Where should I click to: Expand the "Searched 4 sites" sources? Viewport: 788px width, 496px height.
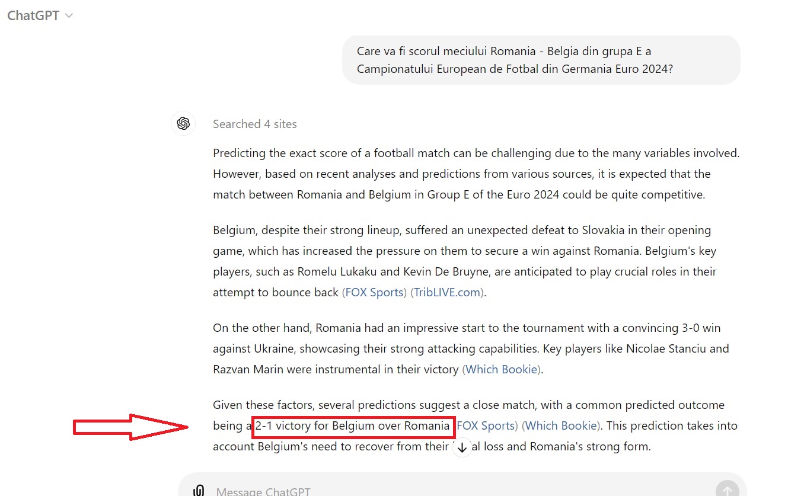click(255, 124)
